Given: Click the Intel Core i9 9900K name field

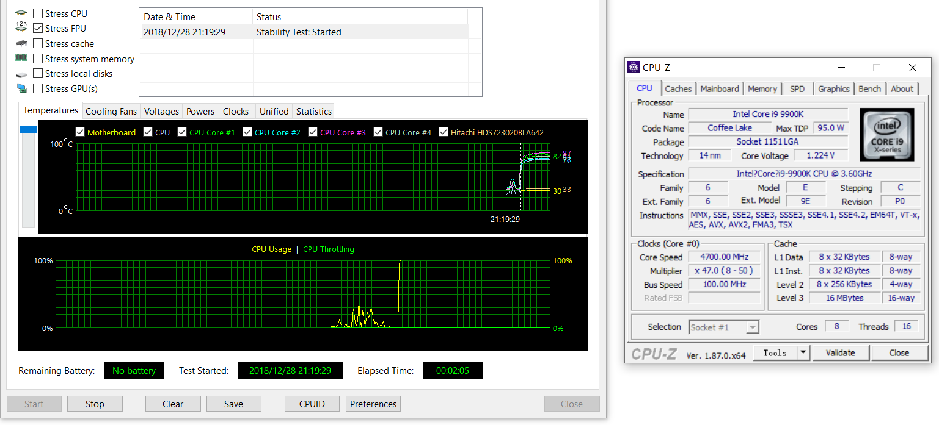Looking at the screenshot, I should pyautogui.click(x=768, y=114).
